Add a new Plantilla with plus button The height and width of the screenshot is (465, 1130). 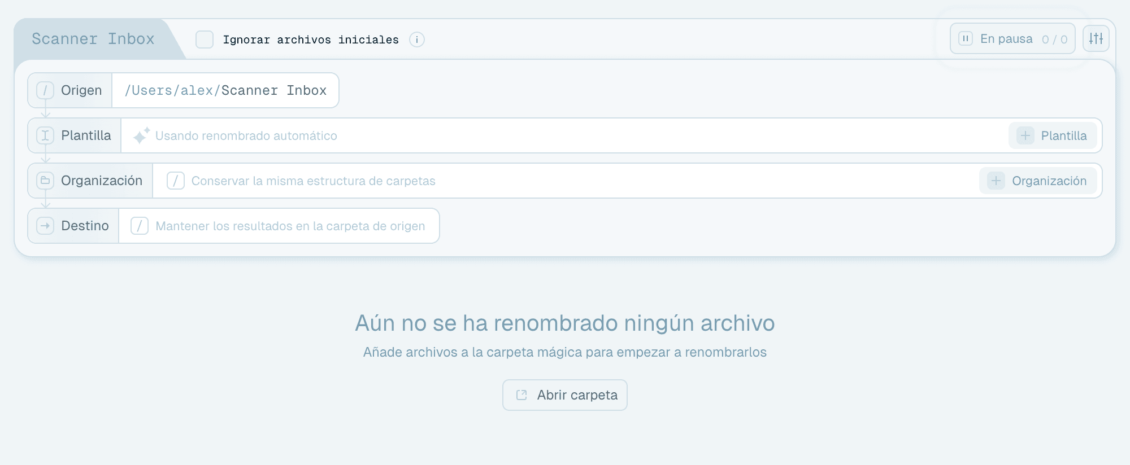[x=1053, y=135]
